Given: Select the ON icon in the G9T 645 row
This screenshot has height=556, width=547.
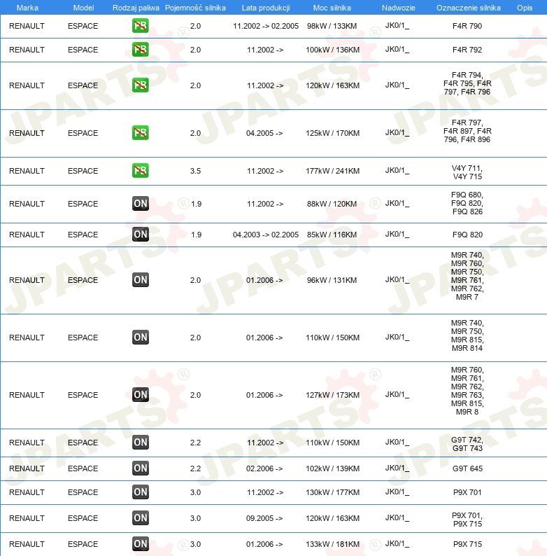Looking at the screenshot, I should pos(140,468).
